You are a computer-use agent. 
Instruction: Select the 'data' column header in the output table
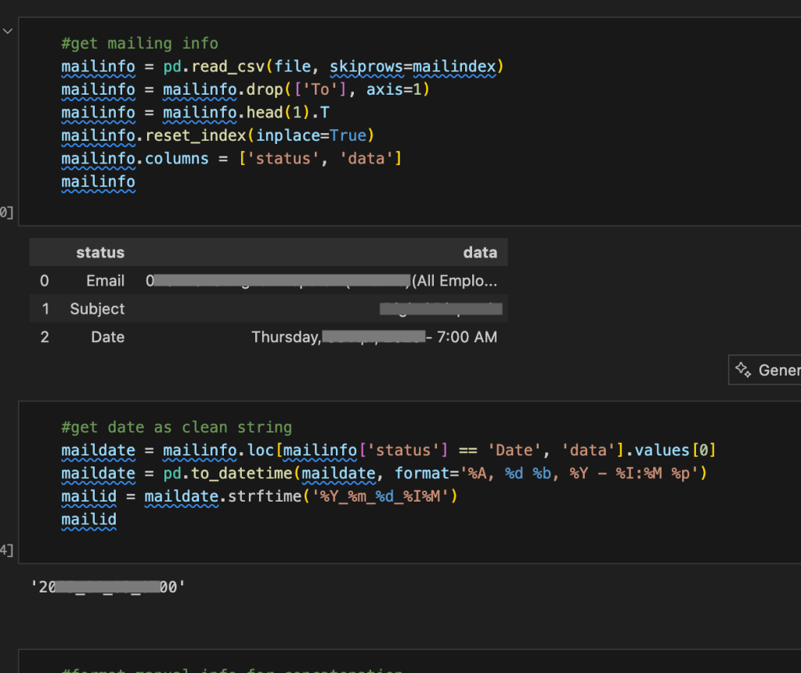479,253
